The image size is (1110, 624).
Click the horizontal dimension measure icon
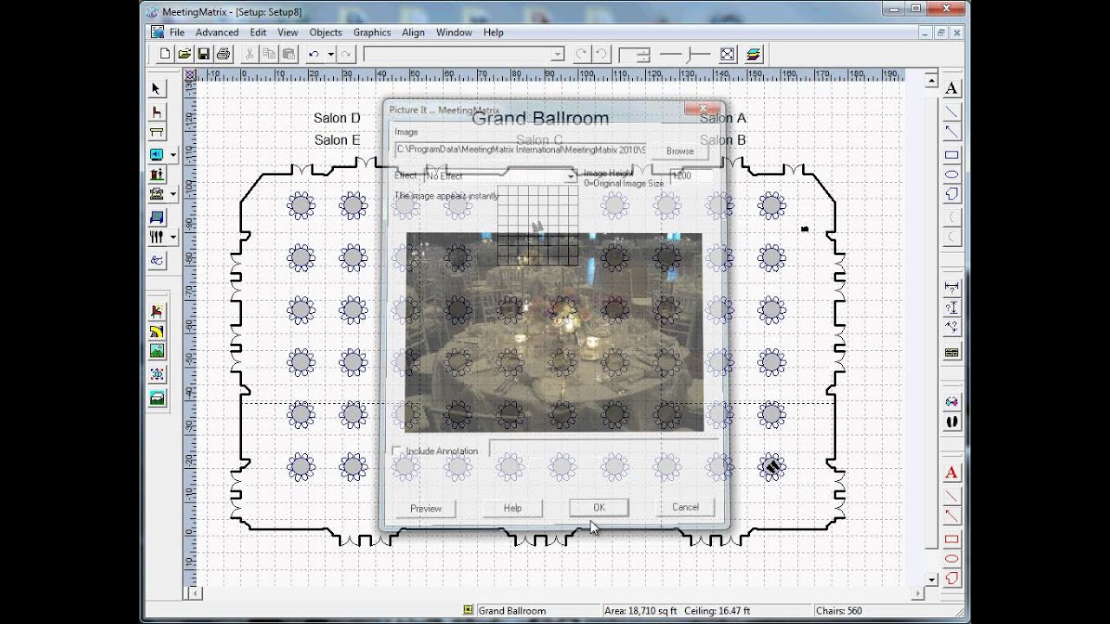pos(951,287)
